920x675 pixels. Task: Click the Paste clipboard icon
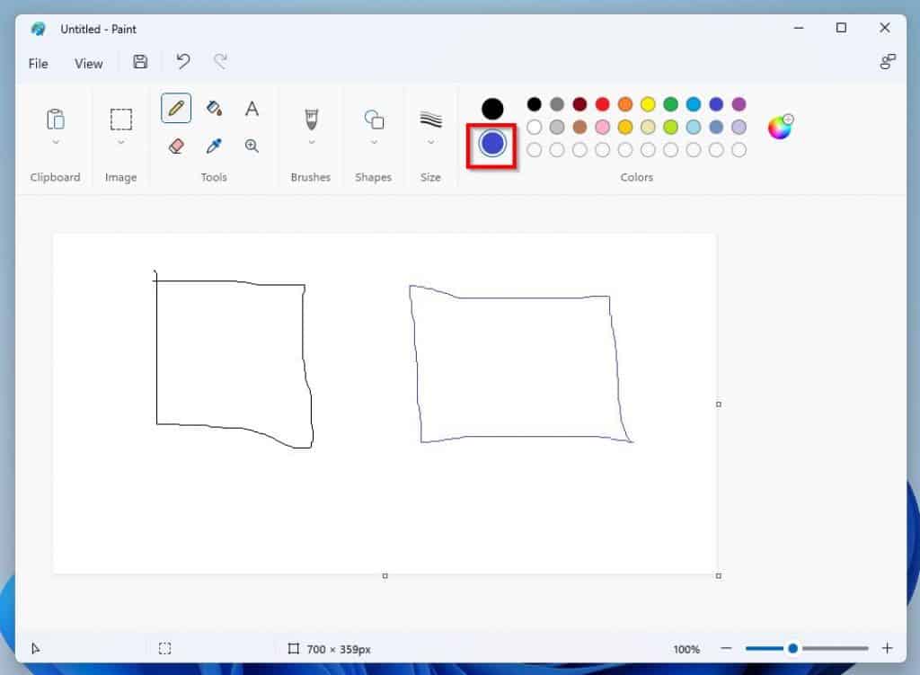click(x=55, y=120)
